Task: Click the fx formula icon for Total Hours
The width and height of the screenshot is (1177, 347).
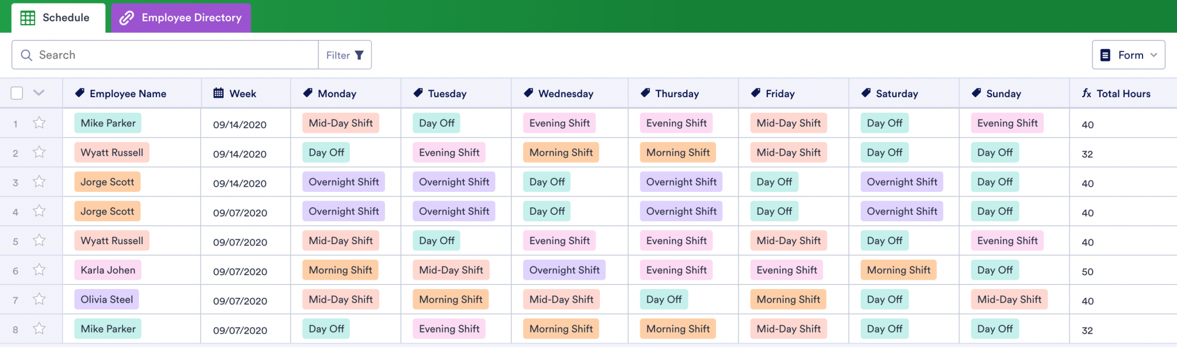Action: (1086, 93)
